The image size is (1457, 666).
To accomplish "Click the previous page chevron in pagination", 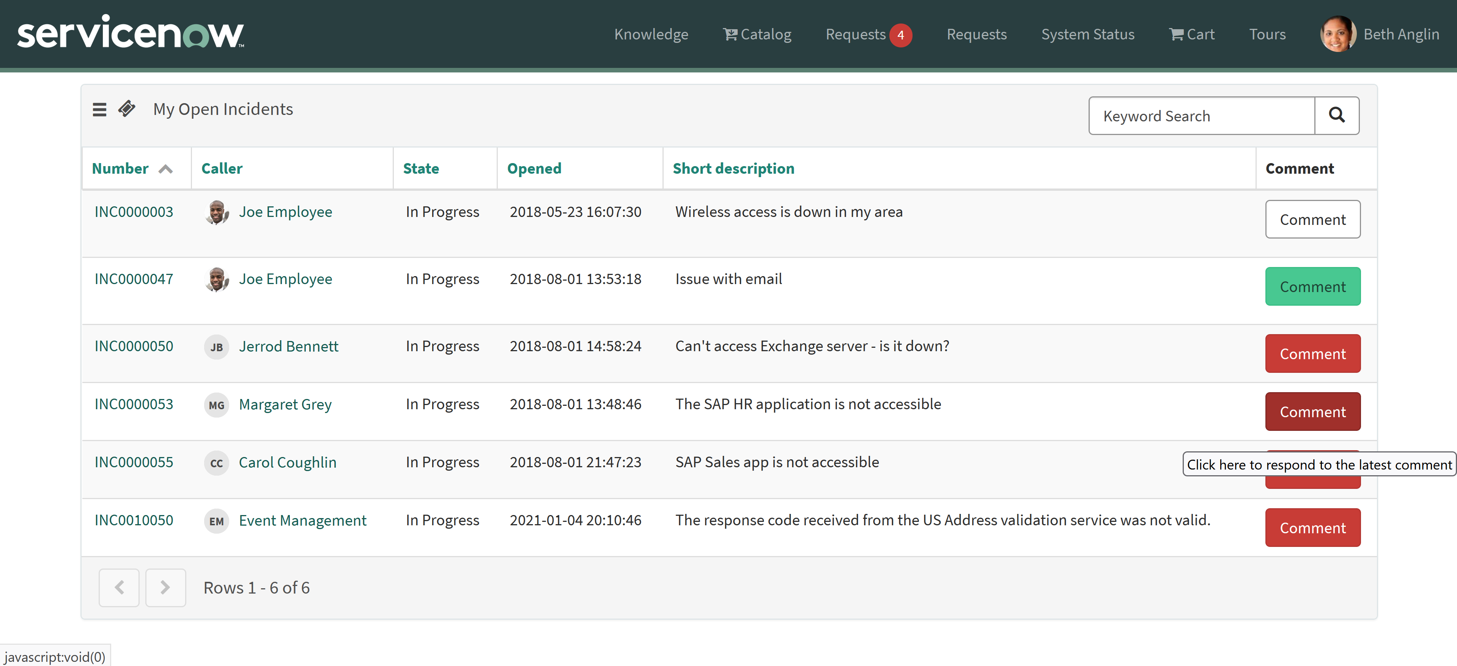I will [x=119, y=587].
